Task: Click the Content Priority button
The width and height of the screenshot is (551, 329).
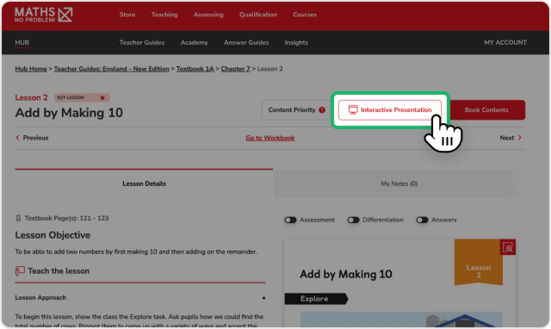Action: pos(296,110)
